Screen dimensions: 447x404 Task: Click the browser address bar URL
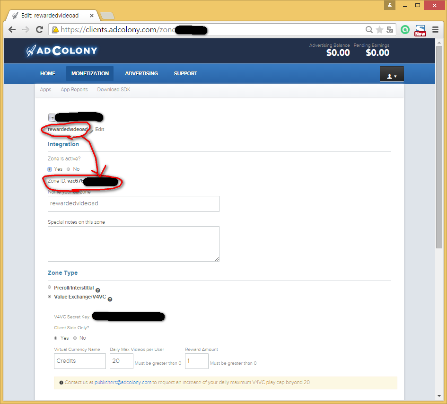[118, 30]
